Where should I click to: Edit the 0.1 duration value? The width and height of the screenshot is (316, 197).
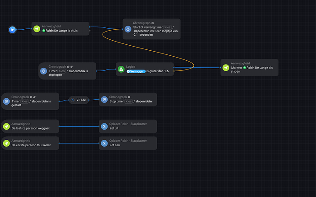136,35
